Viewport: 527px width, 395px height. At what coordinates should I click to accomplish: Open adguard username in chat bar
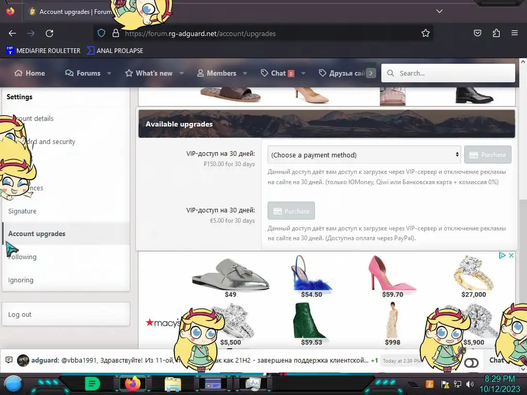pyautogui.click(x=45, y=361)
